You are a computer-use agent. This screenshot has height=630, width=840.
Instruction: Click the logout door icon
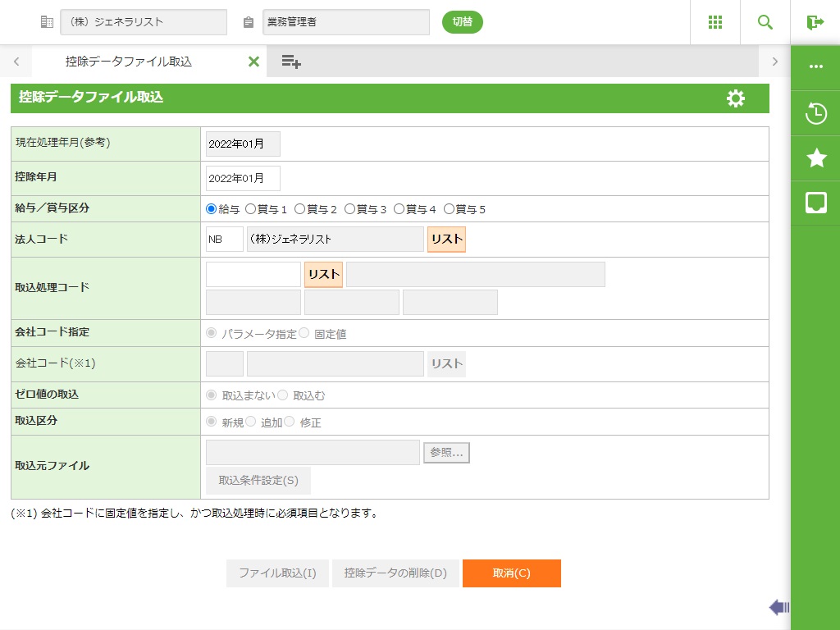coord(815,22)
